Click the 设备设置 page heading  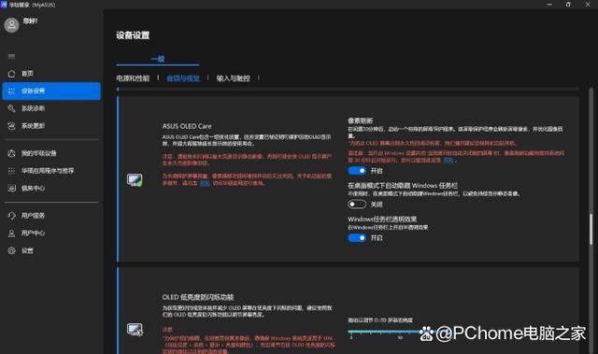[133, 35]
